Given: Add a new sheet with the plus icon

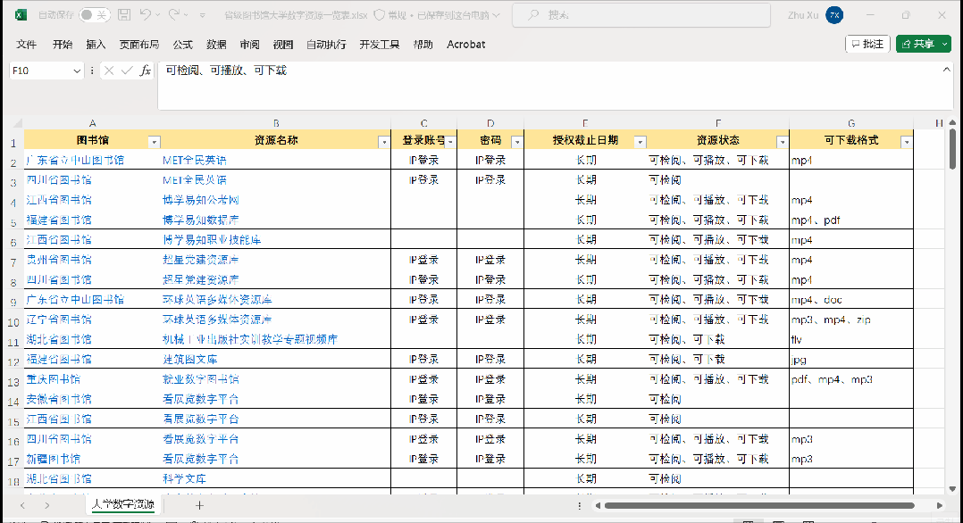Looking at the screenshot, I should coord(199,505).
